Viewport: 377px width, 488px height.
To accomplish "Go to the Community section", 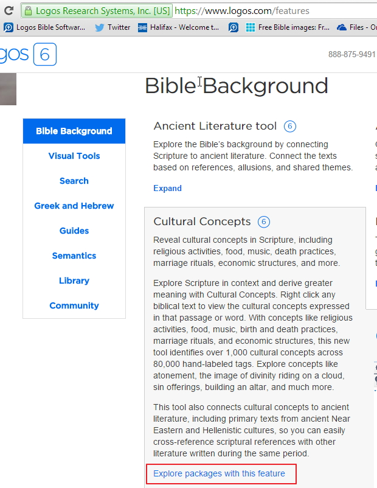I will [74, 305].
